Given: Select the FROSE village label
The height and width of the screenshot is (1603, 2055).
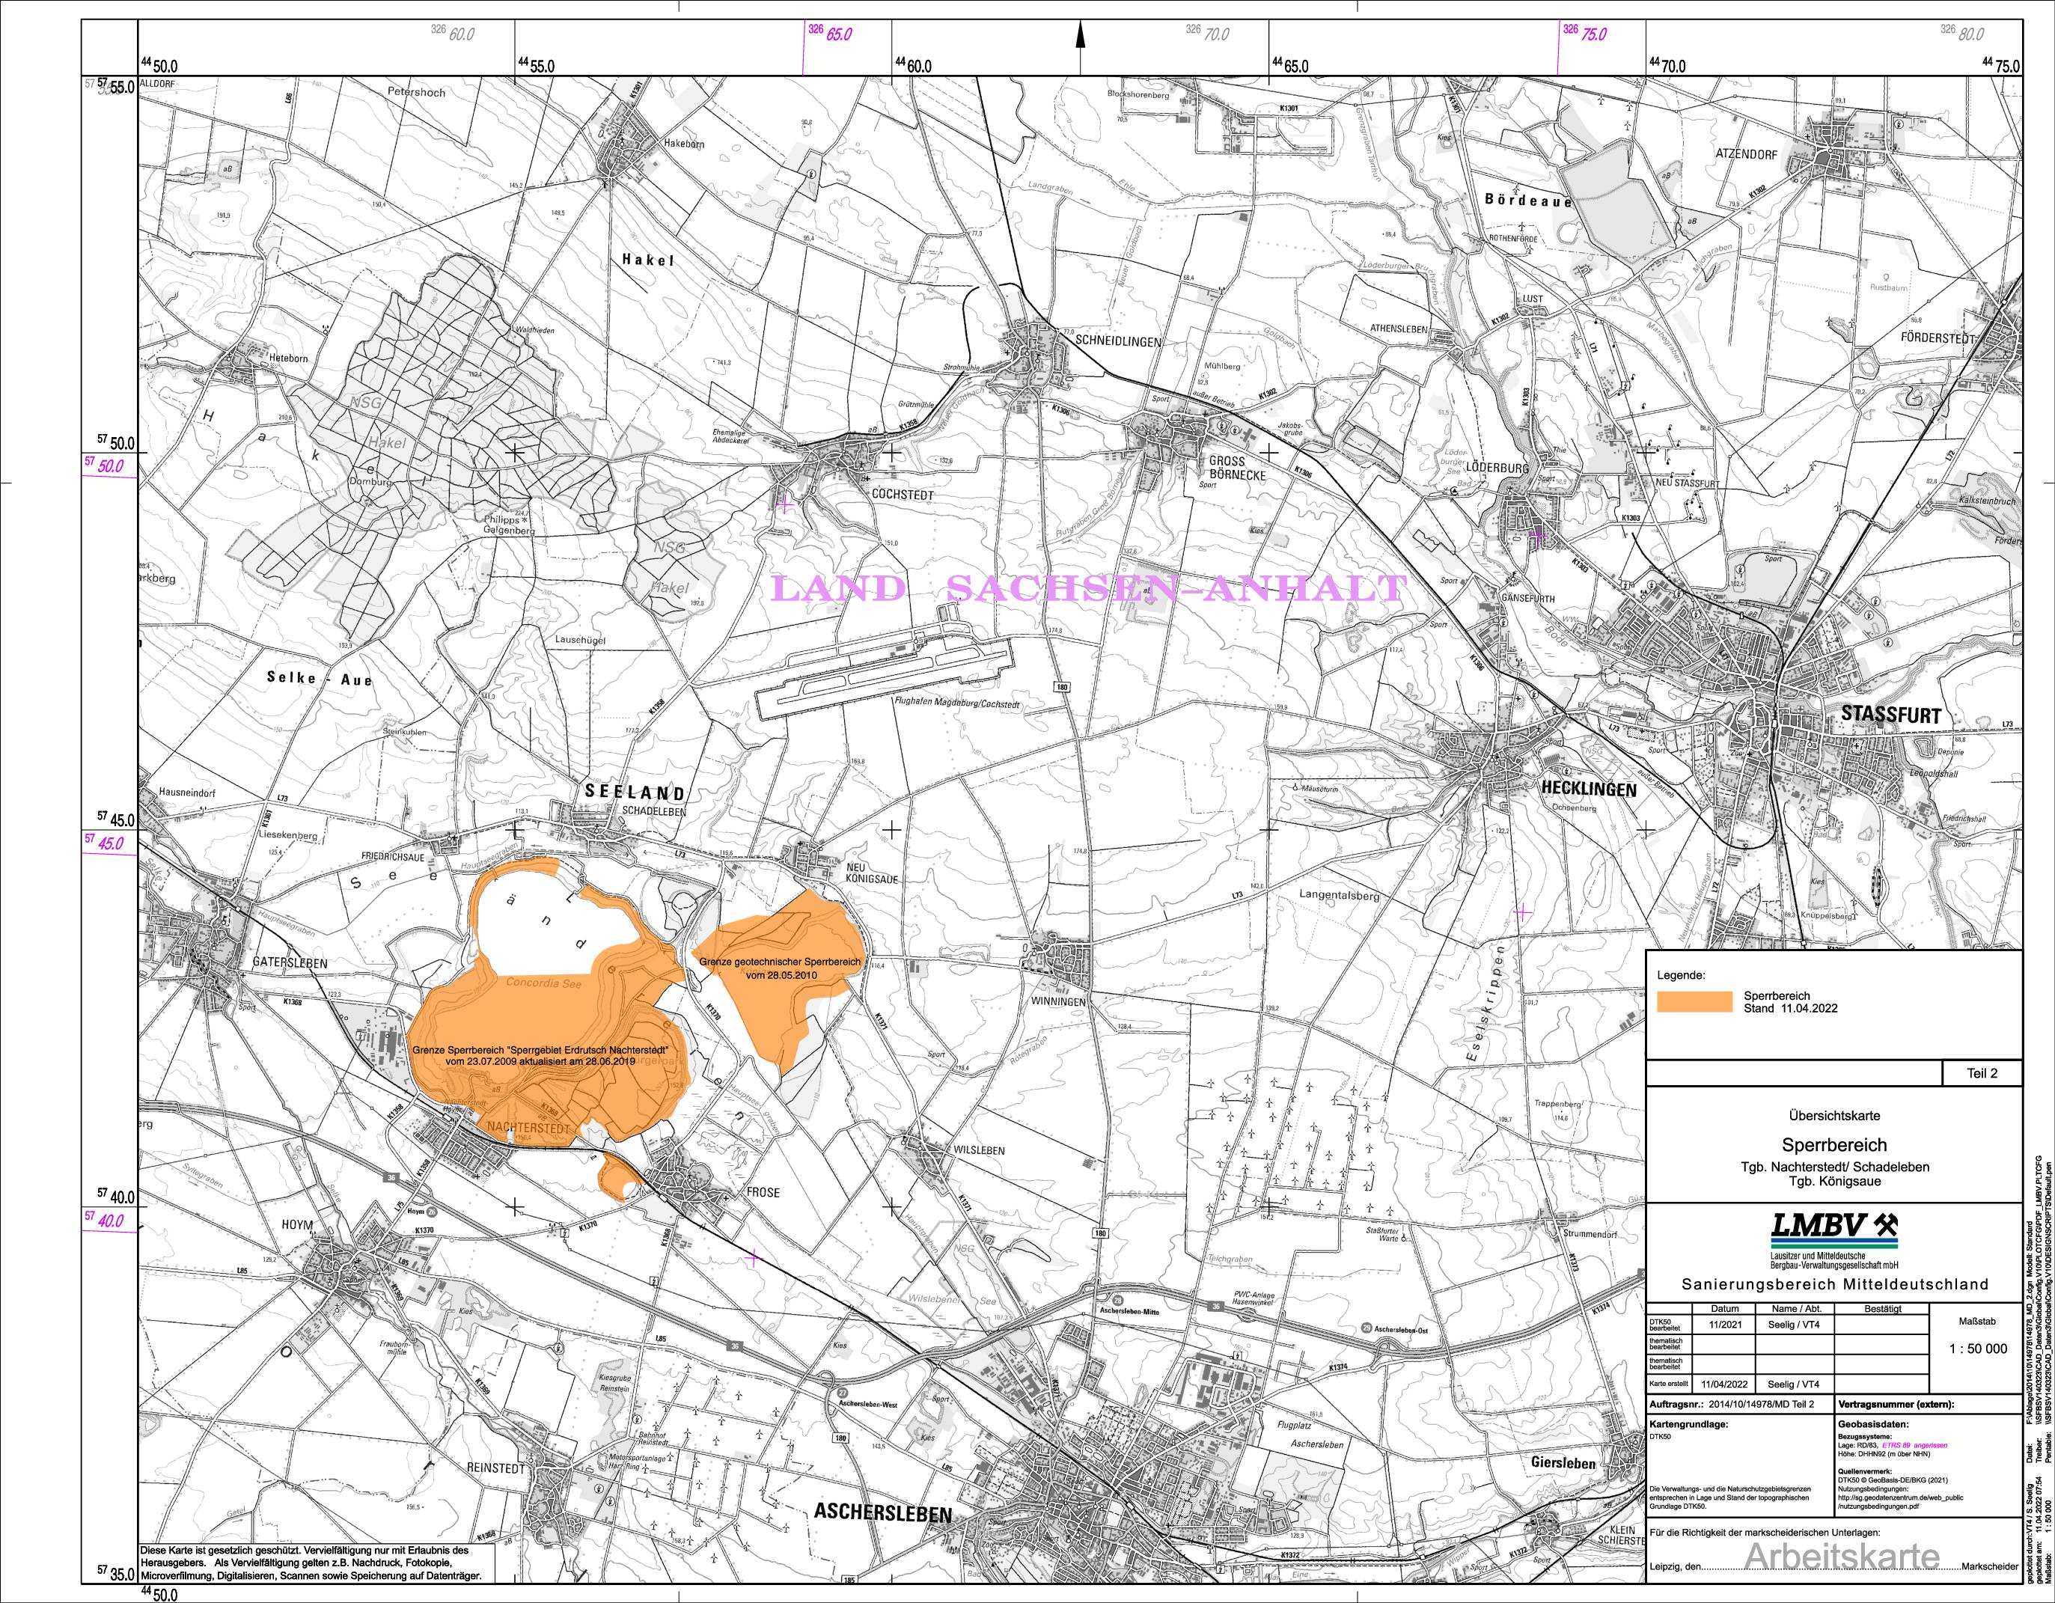Looking at the screenshot, I should [x=763, y=1192].
